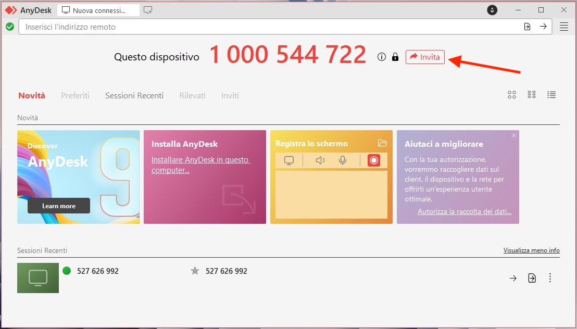Viewport: 577px width, 329px height.
Task: Open the hamburger main menu
Action: click(564, 27)
